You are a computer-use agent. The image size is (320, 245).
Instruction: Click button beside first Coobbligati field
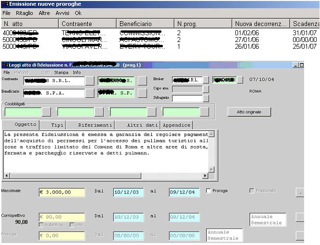click(x=46, y=112)
